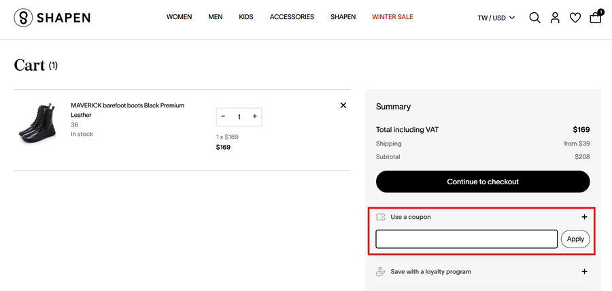Remove the Maverick boots with X icon
Image resolution: width=612 pixels, height=291 pixels.
[x=343, y=105]
